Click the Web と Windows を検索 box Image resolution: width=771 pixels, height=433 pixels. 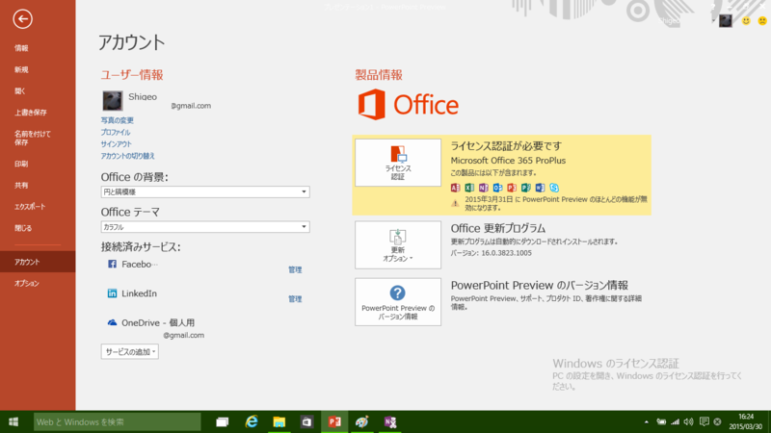(x=117, y=421)
